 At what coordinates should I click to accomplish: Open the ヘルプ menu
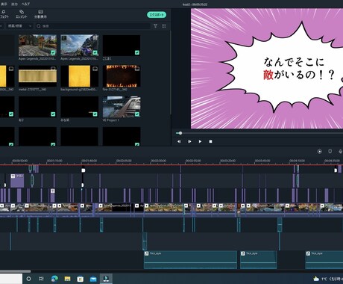click(x=25, y=4)
